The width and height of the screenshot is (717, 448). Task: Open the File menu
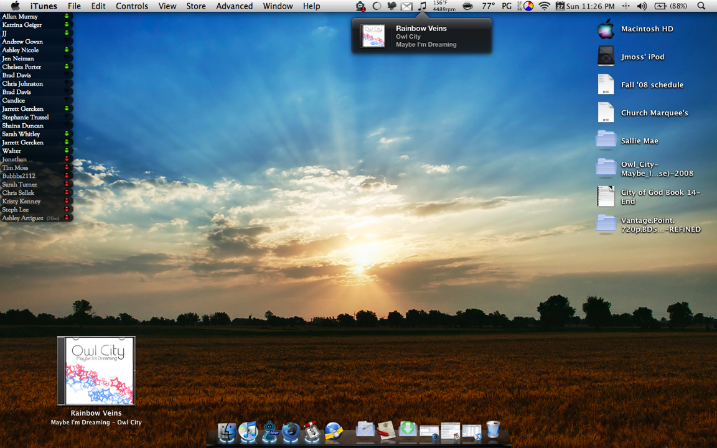pyautogui.click(x=74, y=6)
